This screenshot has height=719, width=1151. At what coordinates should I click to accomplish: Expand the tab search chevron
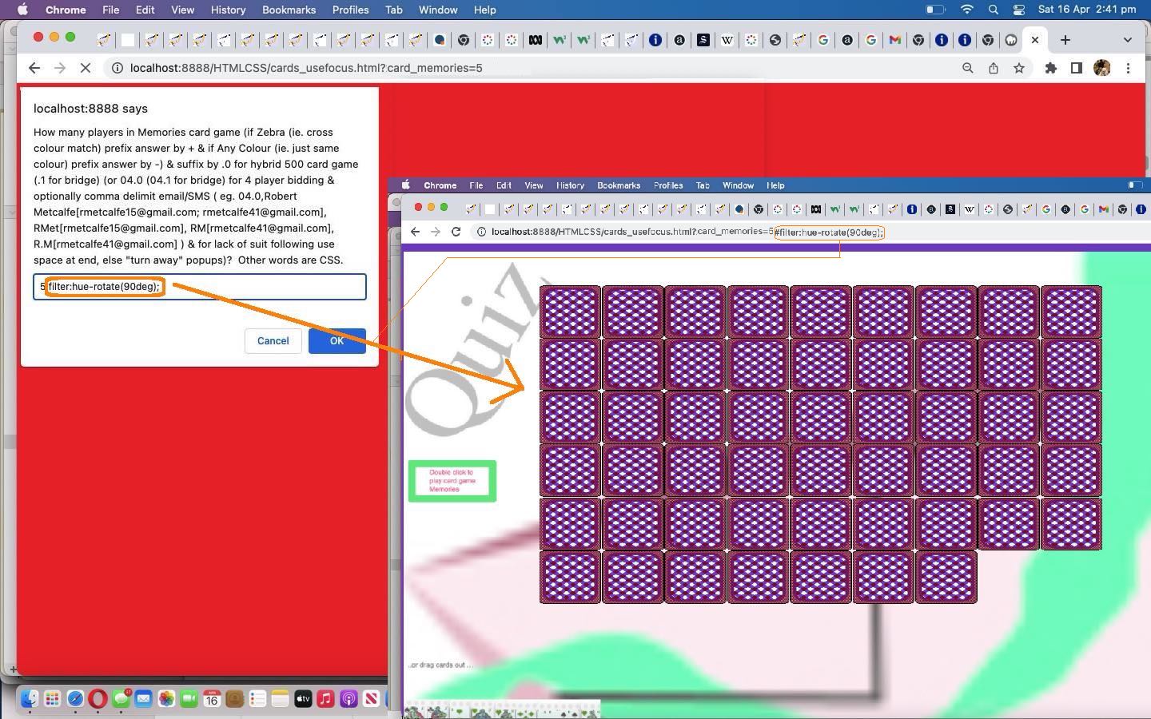(1128, 40)
